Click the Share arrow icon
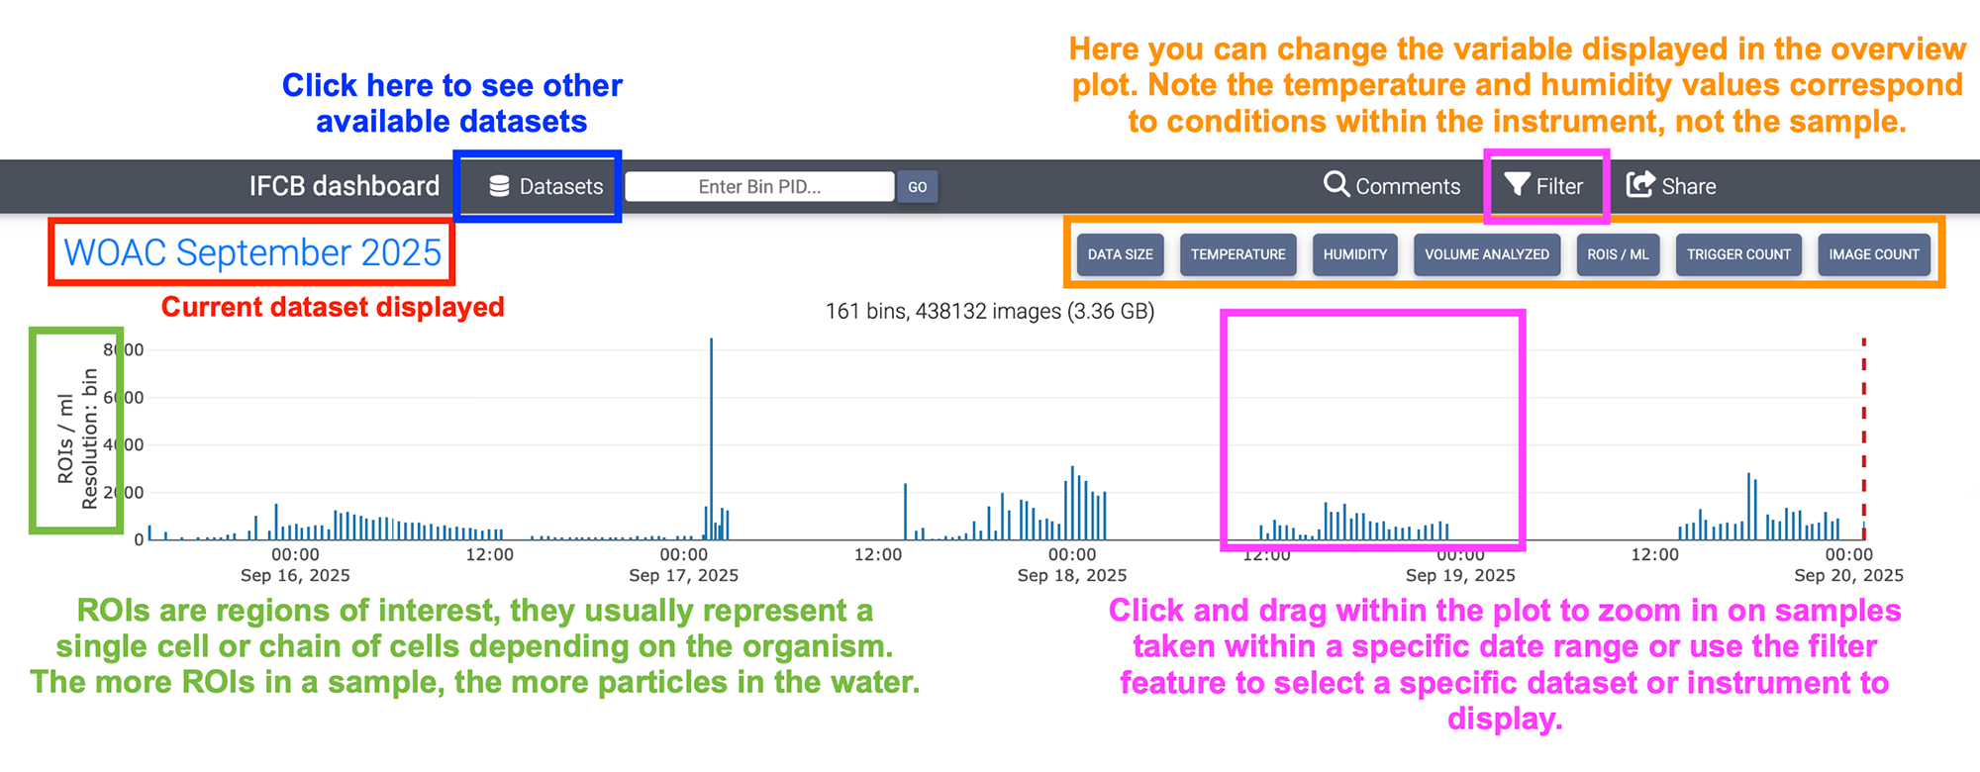This screenshot has height=772, width=1980. coord(1640,185)
